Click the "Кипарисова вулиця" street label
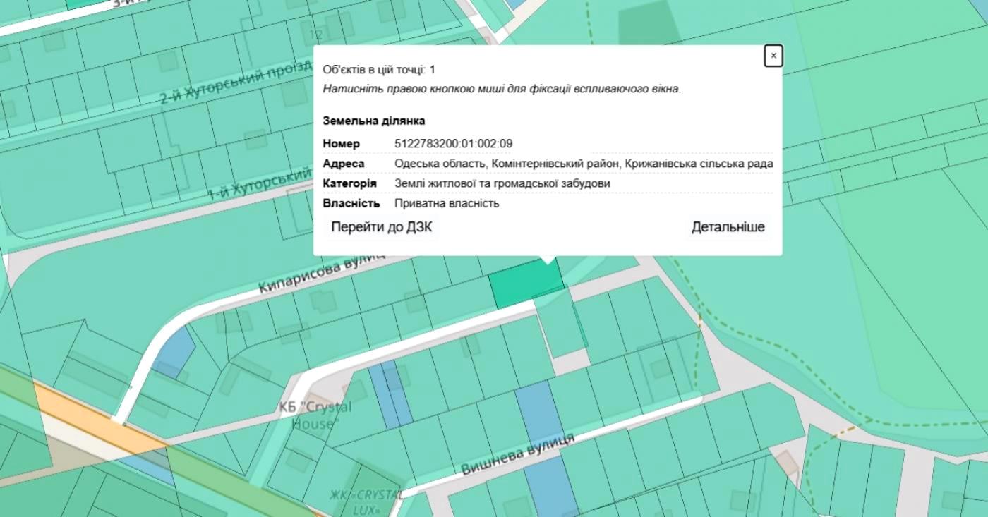 (321, 273)
